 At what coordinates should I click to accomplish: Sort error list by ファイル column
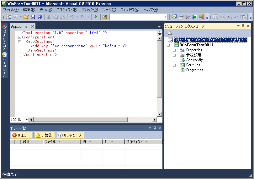pos(62,142)
